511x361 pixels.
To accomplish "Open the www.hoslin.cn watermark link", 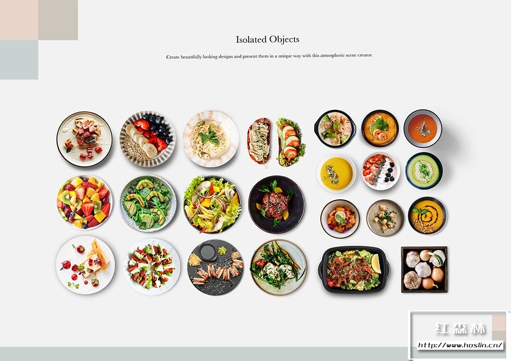I will (x=460, y=345).
